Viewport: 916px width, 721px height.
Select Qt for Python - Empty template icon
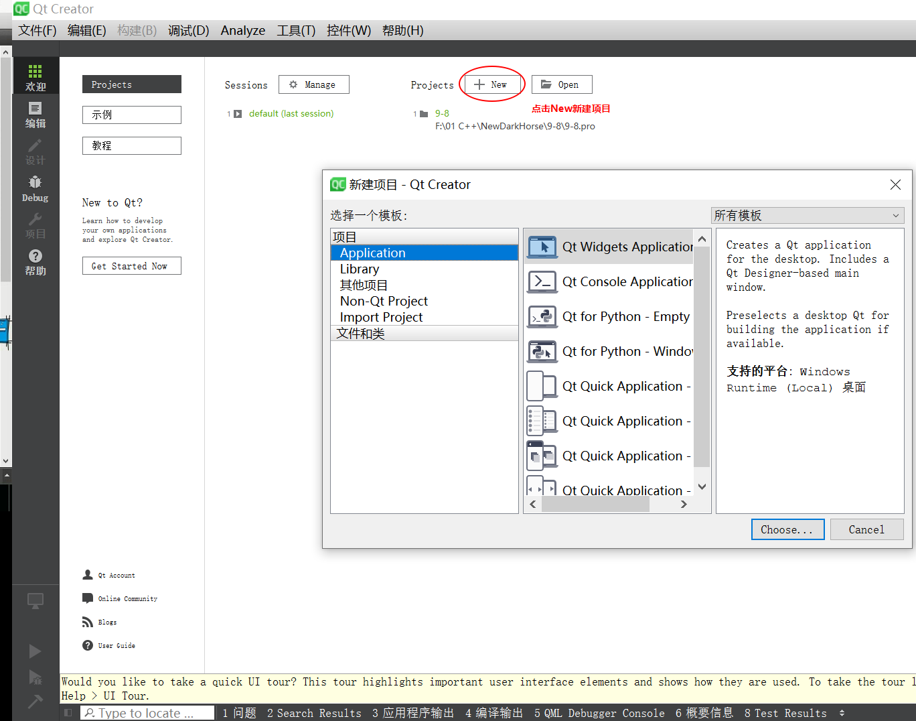tap(542, 316)
